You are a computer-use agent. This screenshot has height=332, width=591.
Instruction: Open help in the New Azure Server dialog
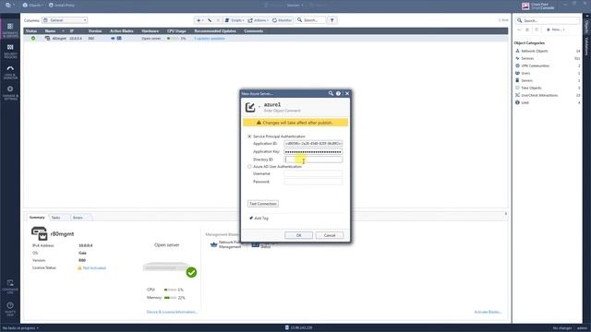338,93
